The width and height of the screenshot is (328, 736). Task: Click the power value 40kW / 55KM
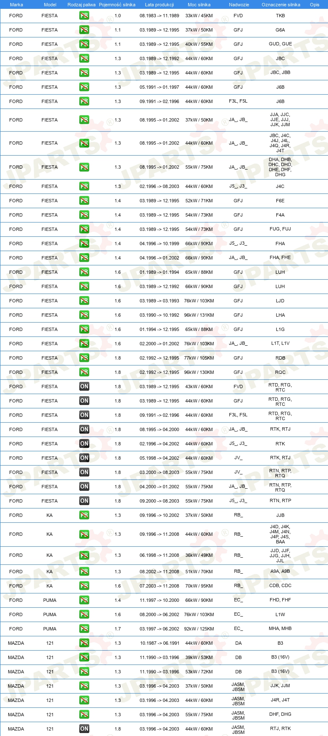[199, 44]
